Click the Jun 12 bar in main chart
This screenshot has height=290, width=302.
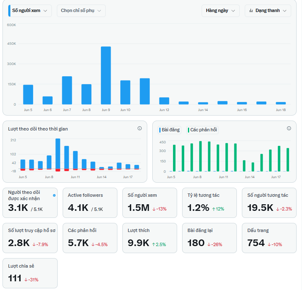pos(164,101)
